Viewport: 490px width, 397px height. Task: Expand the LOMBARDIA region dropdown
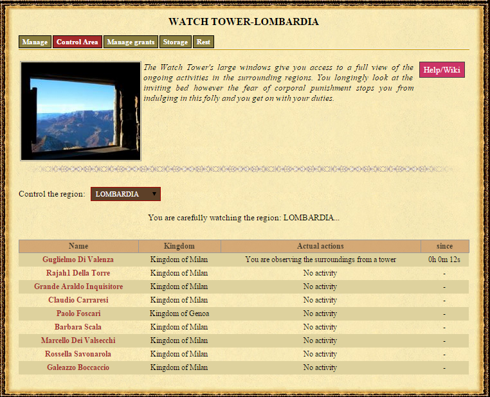coord(125,194)
